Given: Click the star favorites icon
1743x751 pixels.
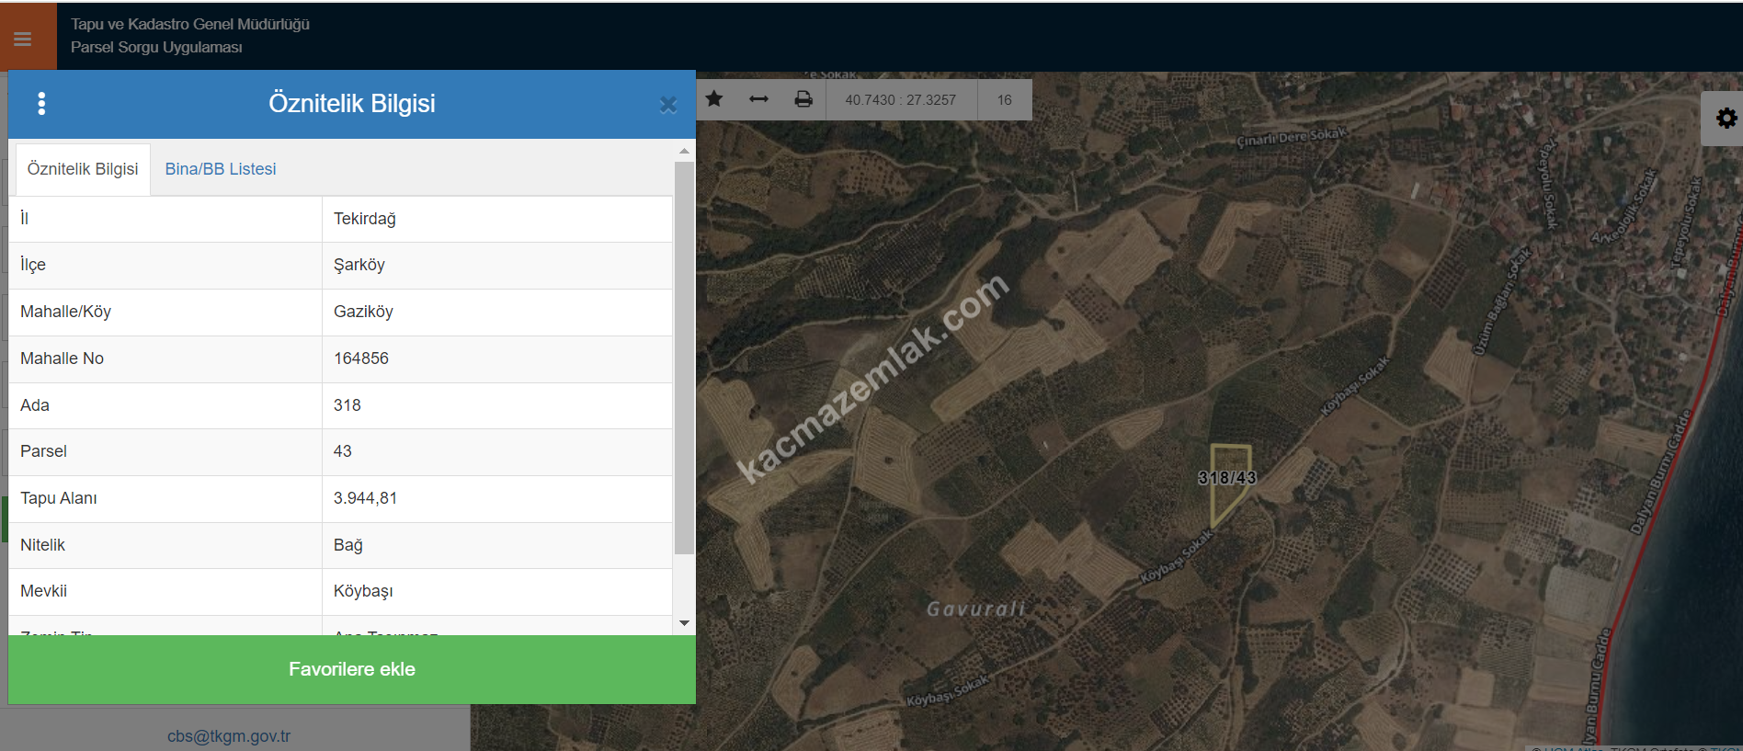Looking at the screenshot, I should pyautogui.click(x=714, y=99).
